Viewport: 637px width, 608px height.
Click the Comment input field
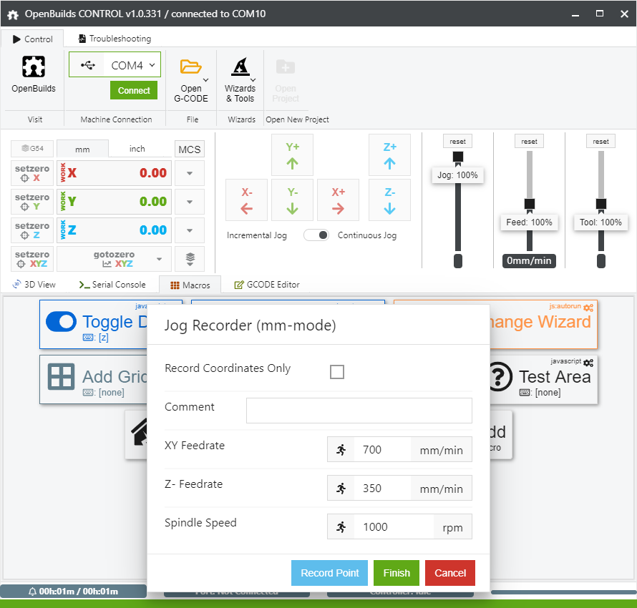point(359,411)
